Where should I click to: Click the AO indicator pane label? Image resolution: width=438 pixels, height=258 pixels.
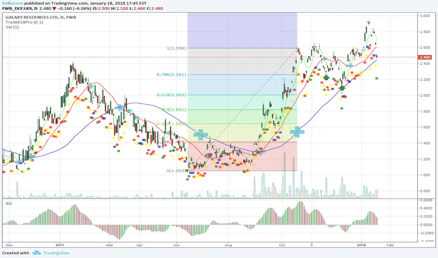[8, 203]
